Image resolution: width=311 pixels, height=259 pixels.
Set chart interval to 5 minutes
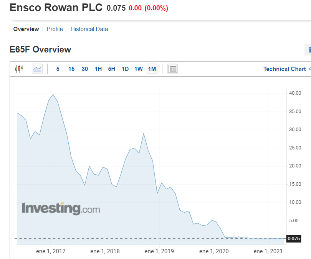click(x=58, y=69)
